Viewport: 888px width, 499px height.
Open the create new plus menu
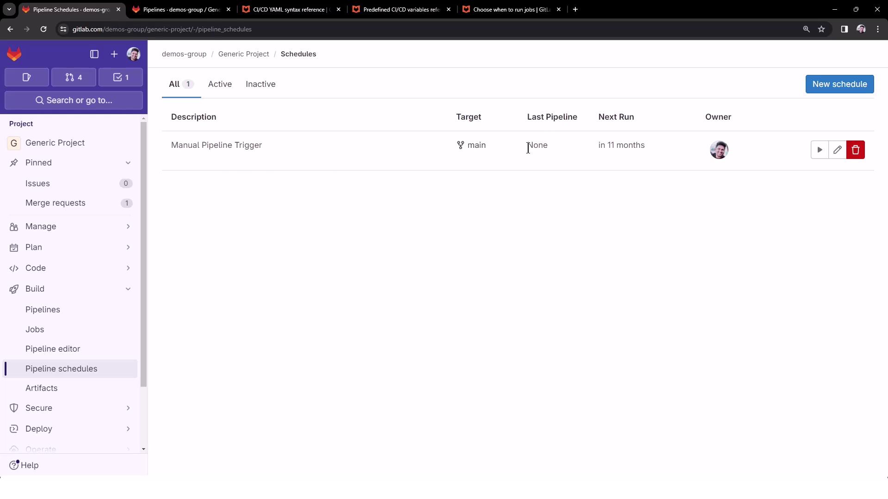(x=114, y=54)
